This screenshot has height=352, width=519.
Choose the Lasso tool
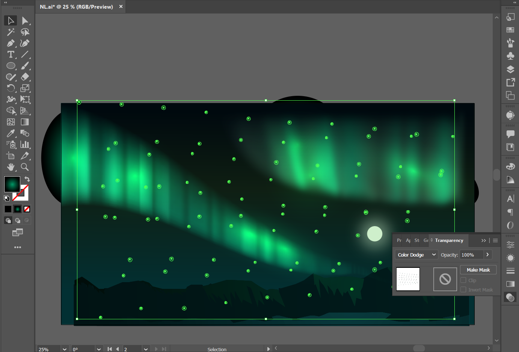point(25,32)
